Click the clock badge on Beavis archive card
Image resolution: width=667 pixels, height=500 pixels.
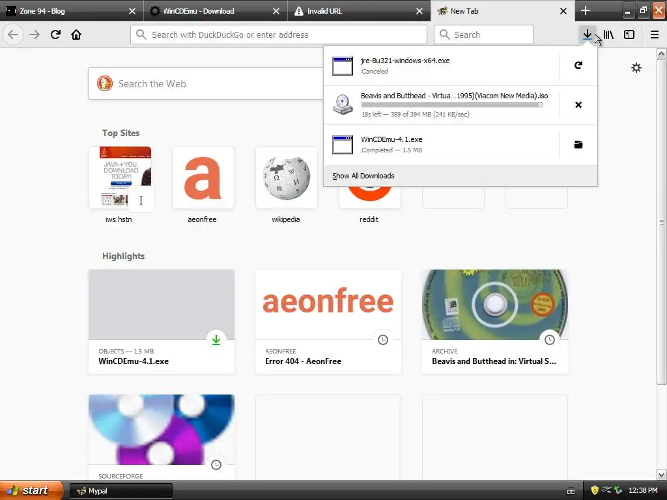pos(550,340)
